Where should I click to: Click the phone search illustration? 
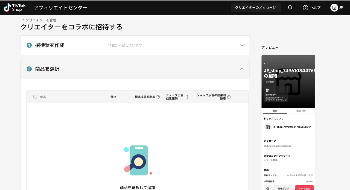(x=138, y=160)
